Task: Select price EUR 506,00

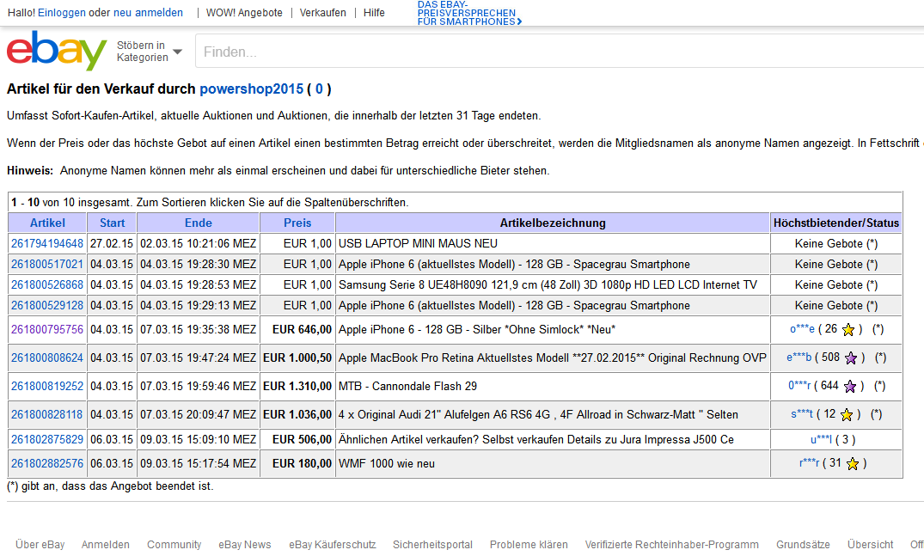Action: point(302,439)
